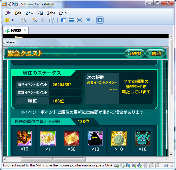The width and height of the screenshot is (176, 170).
Task: Open the File menu
Action: pos(8,13)
